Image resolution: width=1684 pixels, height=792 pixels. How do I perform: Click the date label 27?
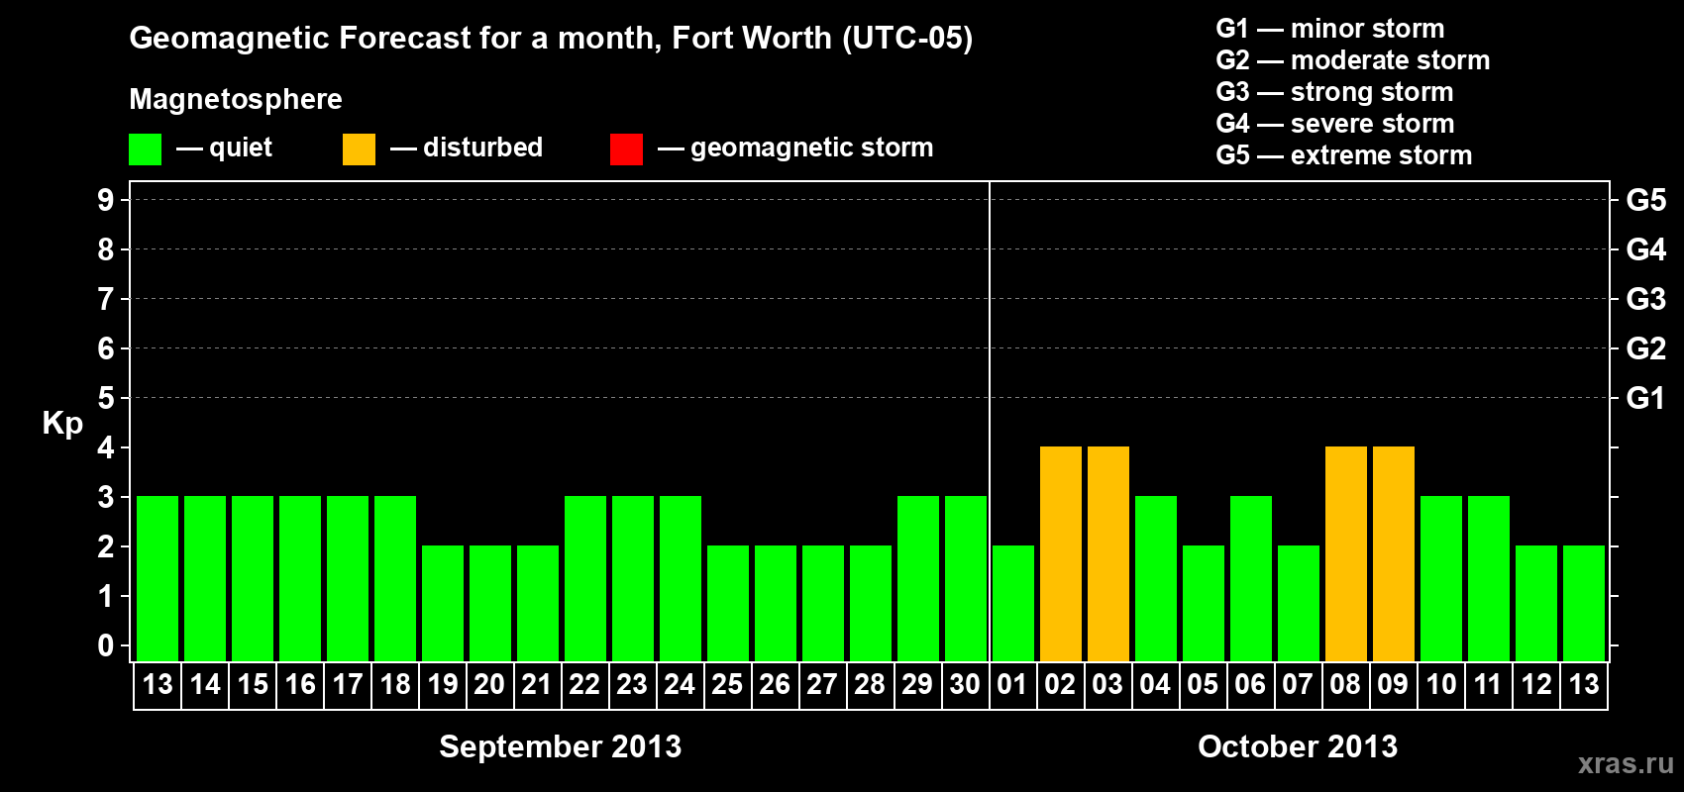tap(823, 684)
